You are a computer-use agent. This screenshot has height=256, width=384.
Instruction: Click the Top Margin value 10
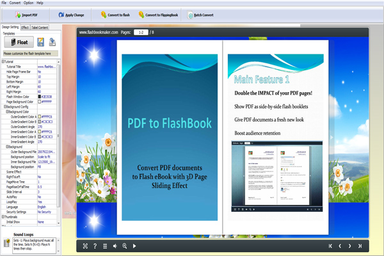(x=47, y=77)
